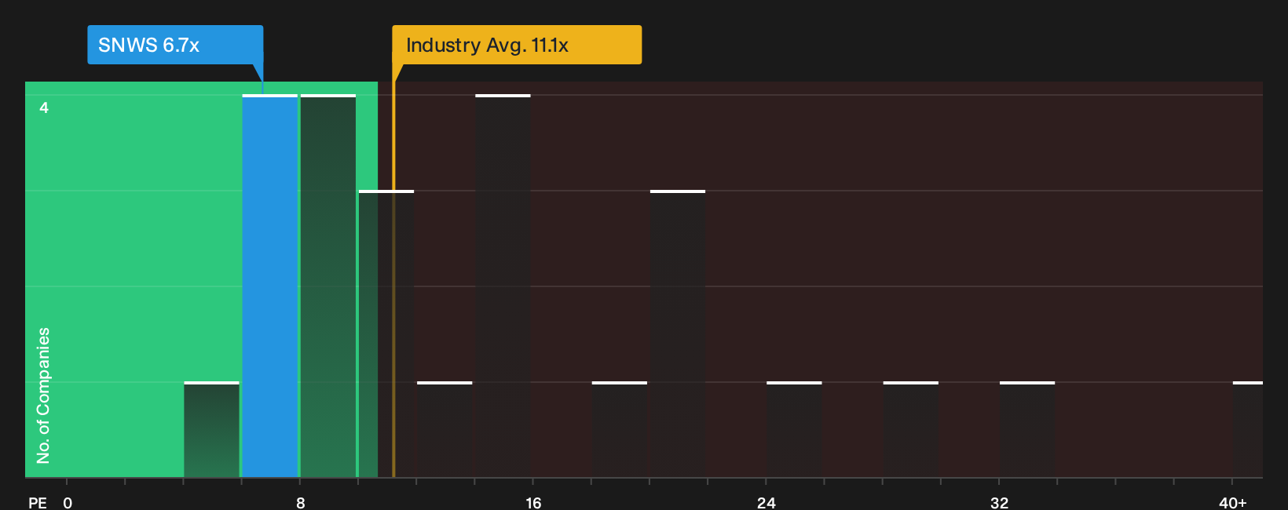Click the 8 label on the PE axis
Screen dimensions: 1288x510
(x=301, y=502)
